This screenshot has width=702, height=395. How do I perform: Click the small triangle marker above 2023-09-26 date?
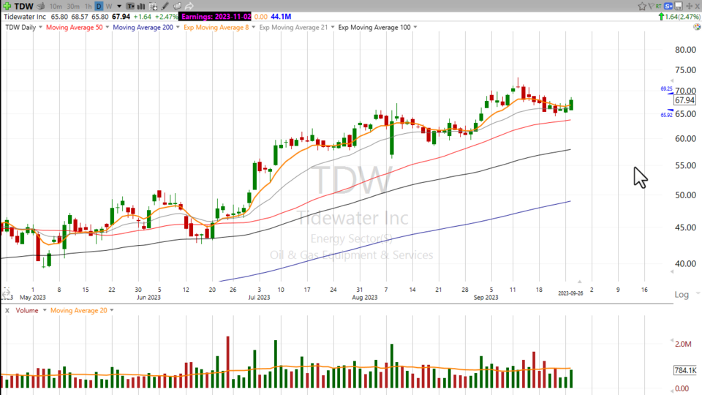pyautogui.click(x=580, y=282)
